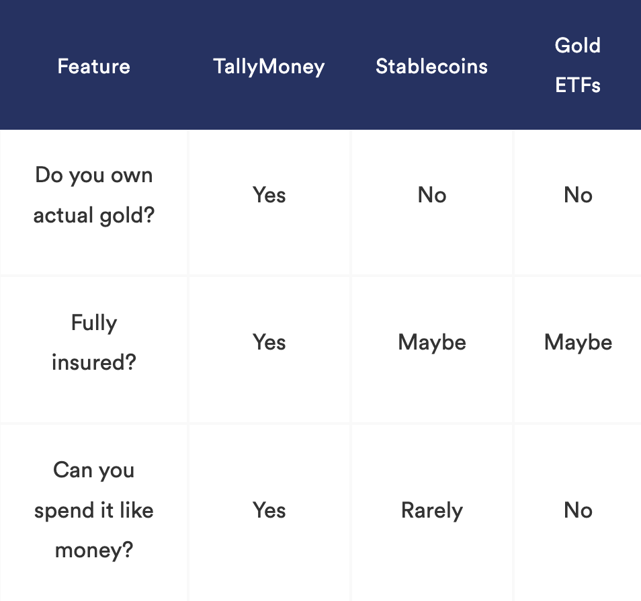
Task: Click the word 'insured?' in the table
Action: pos(94,362)
